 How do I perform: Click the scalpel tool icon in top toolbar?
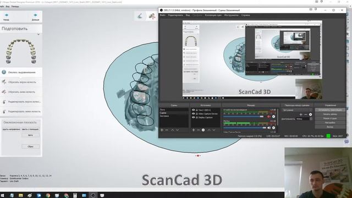140,16
